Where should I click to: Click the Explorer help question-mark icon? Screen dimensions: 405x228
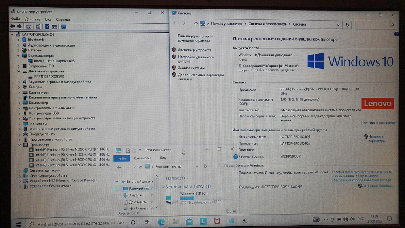[x=235, y=156]
